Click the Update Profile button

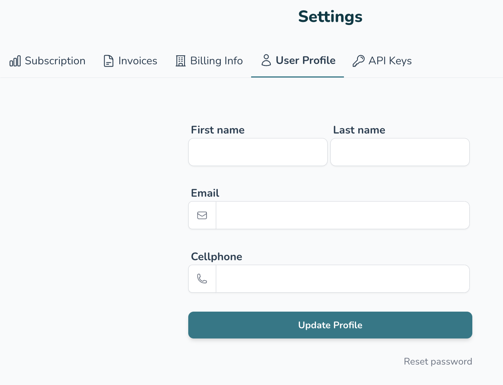330,325
